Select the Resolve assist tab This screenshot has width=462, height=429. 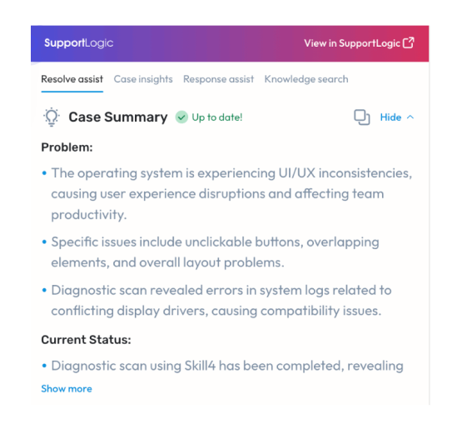tap(72, 79)
